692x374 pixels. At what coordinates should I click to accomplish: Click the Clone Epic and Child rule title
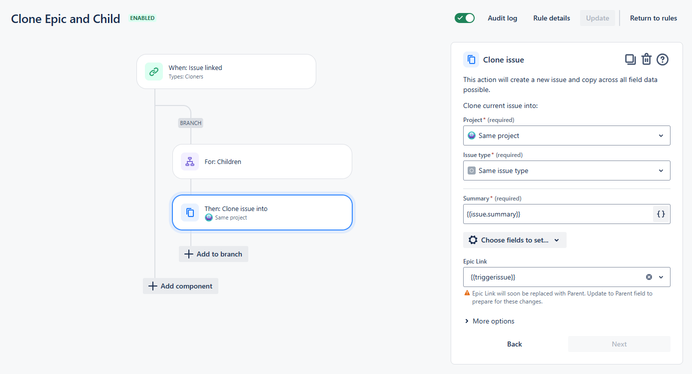(65, 19)
